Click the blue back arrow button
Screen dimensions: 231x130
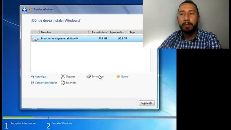click(x=25, y=10)
